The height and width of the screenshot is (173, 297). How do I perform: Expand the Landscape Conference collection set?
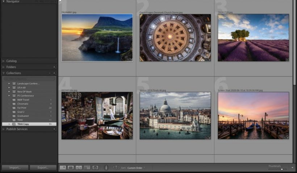9,84
